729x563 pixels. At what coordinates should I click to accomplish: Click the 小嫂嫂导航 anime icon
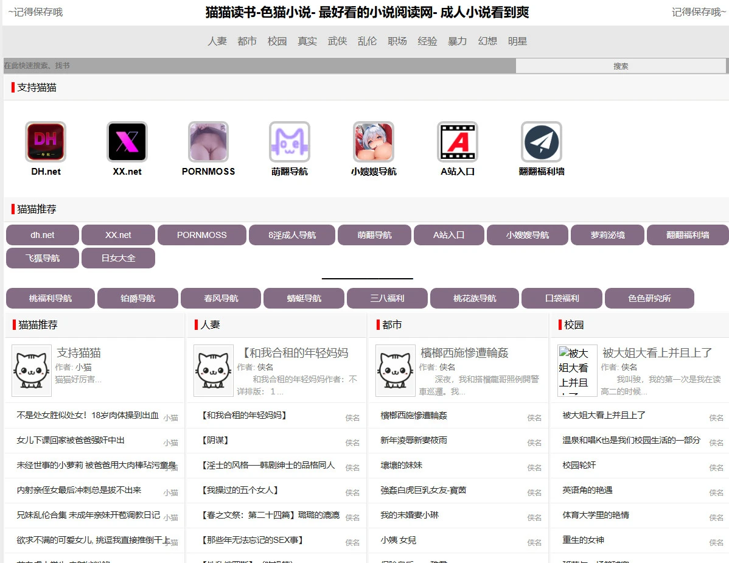click(x=373, y=141)
